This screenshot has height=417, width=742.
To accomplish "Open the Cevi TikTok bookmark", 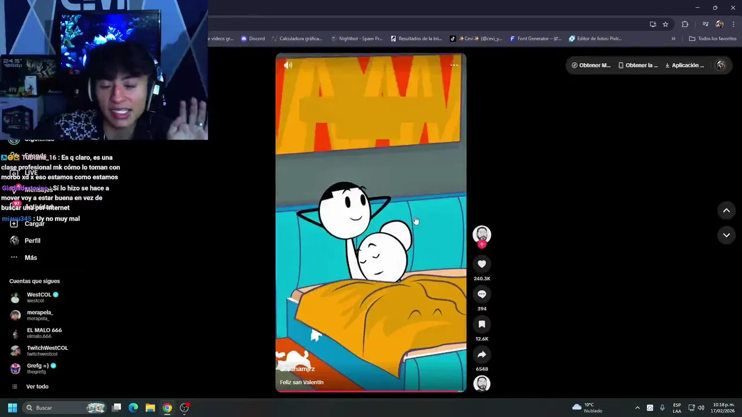I will coord(476,39).
